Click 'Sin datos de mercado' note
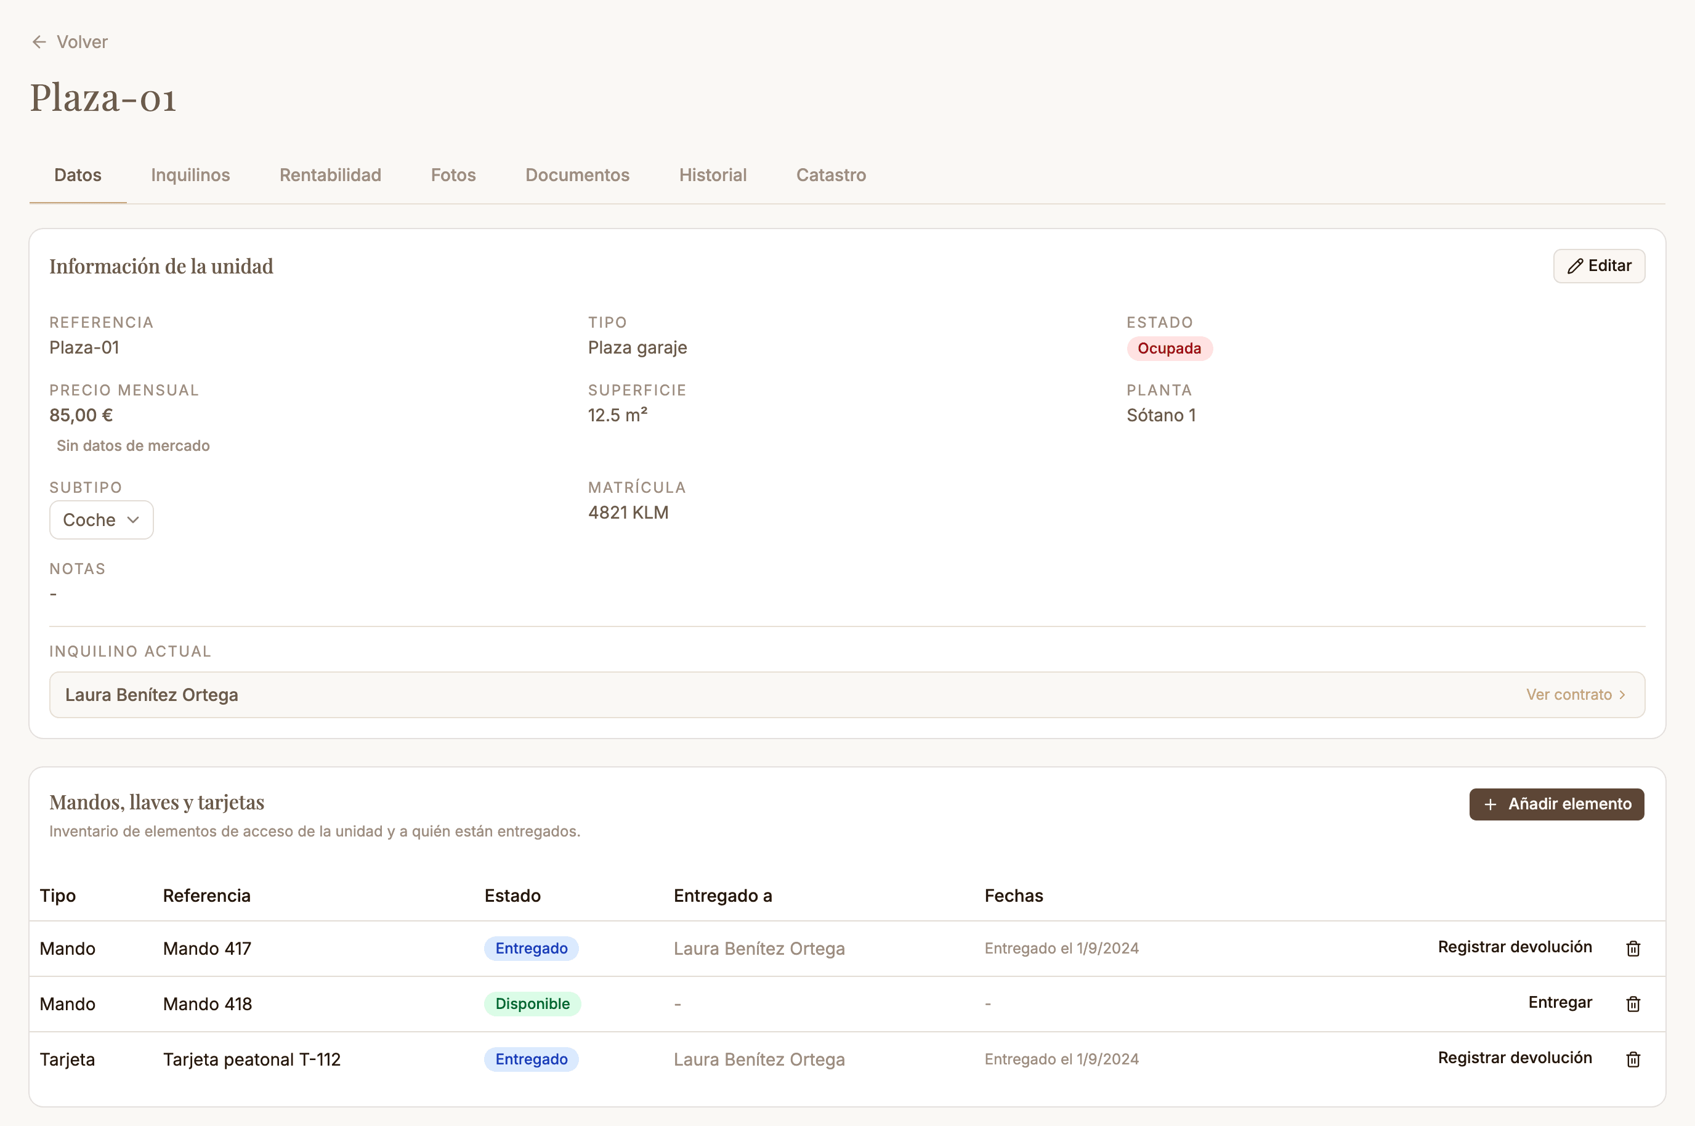This screenshot has height=1126, width=1695. 133,445
